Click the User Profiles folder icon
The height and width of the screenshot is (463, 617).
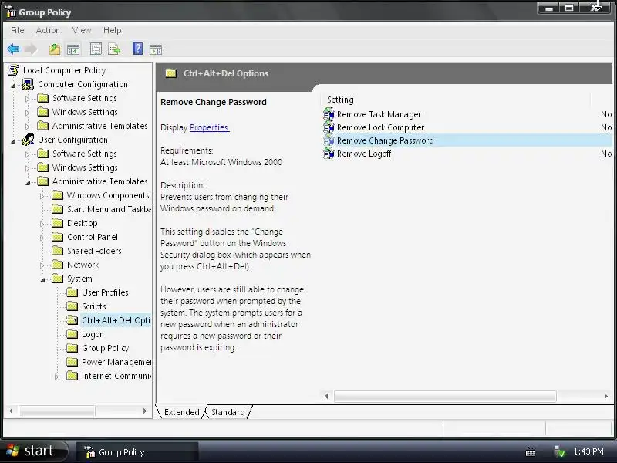click(x=72, y=292)
